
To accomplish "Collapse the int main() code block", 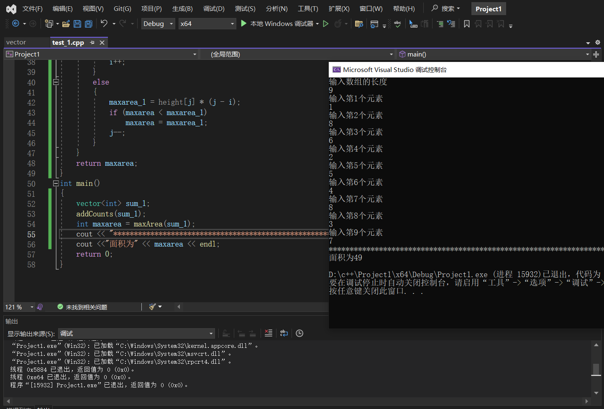I will coord(56,183).
